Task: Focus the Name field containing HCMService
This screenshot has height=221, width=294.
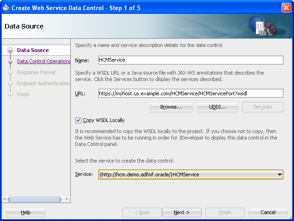Action: 191,60
